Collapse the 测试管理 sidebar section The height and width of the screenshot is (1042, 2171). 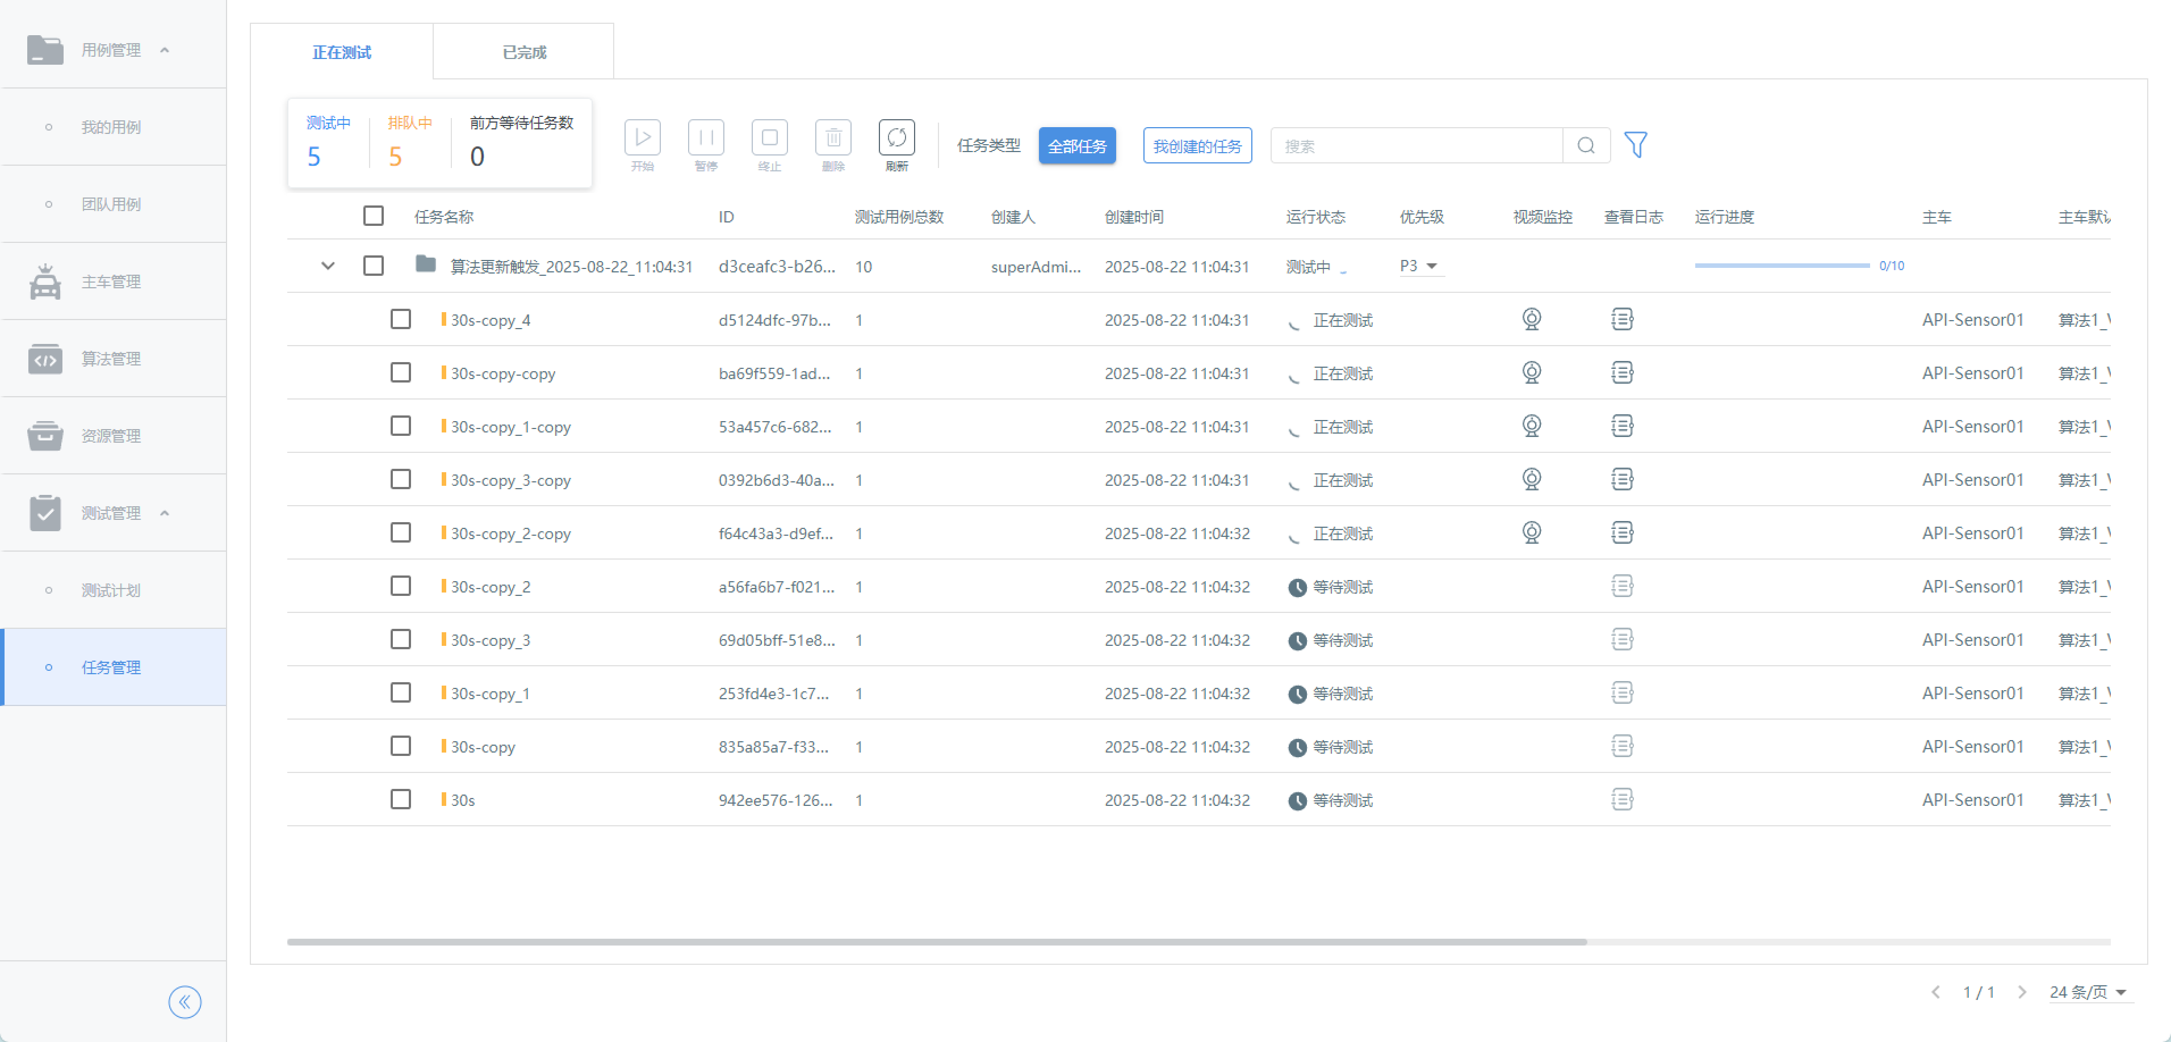pos(164,513)
